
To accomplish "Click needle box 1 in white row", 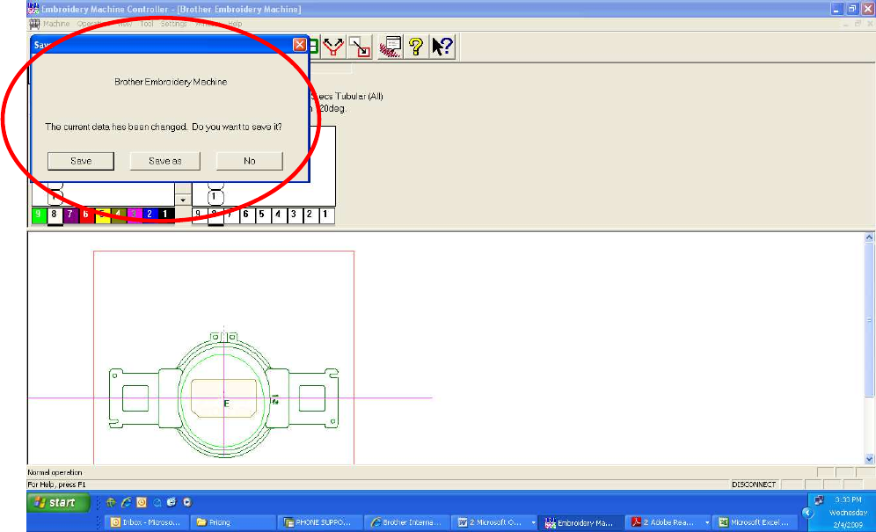I will point(325,215).
